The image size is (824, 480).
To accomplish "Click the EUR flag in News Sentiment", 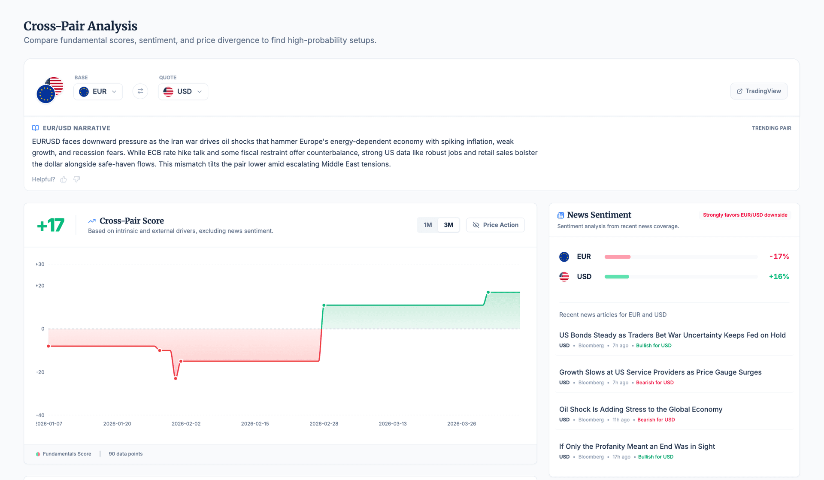I will pyautogui.click(x=564, y=257).
